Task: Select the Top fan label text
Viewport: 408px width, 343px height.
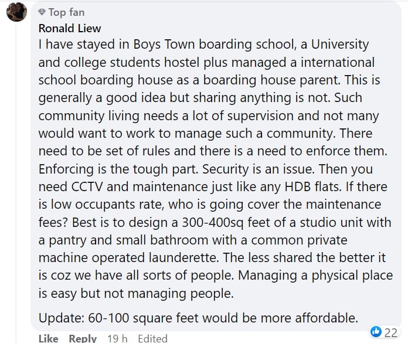Action: (66, 12)
